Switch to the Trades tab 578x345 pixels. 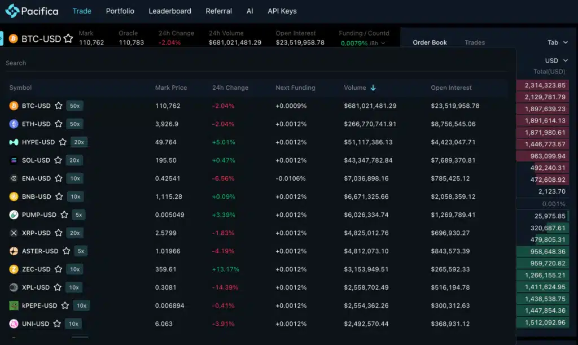click(x=475, y=42)
